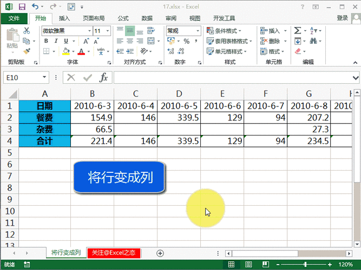
Task: Redo the last undone action
Action: (52, 6)
